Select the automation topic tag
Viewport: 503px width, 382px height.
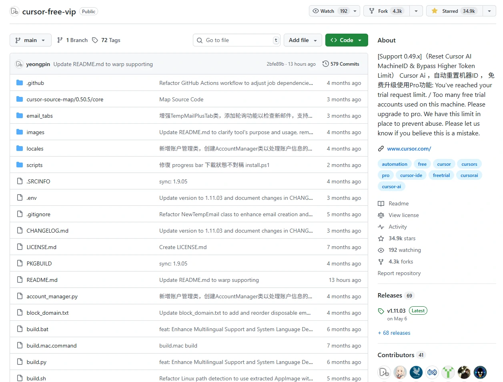pyautogui.click(x=395, y=164)
